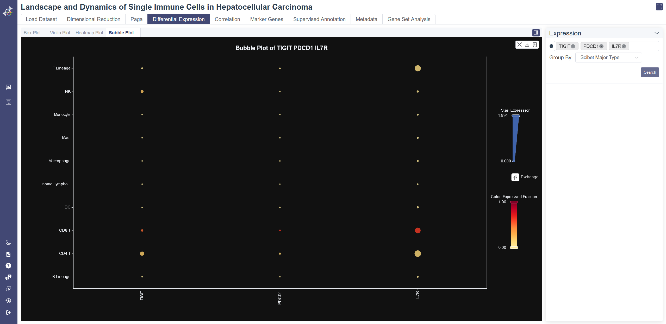The image size is (666, 324).
Task: Collapse the Expression panel chevron
Action: pyautogui.click(x=656, y=33)
